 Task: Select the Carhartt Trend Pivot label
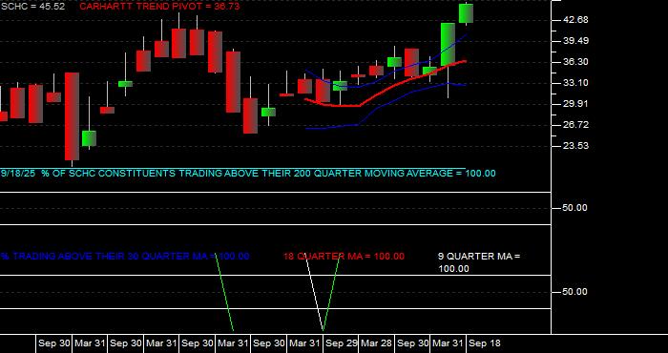pyautogui.click(x=159, y=7)
